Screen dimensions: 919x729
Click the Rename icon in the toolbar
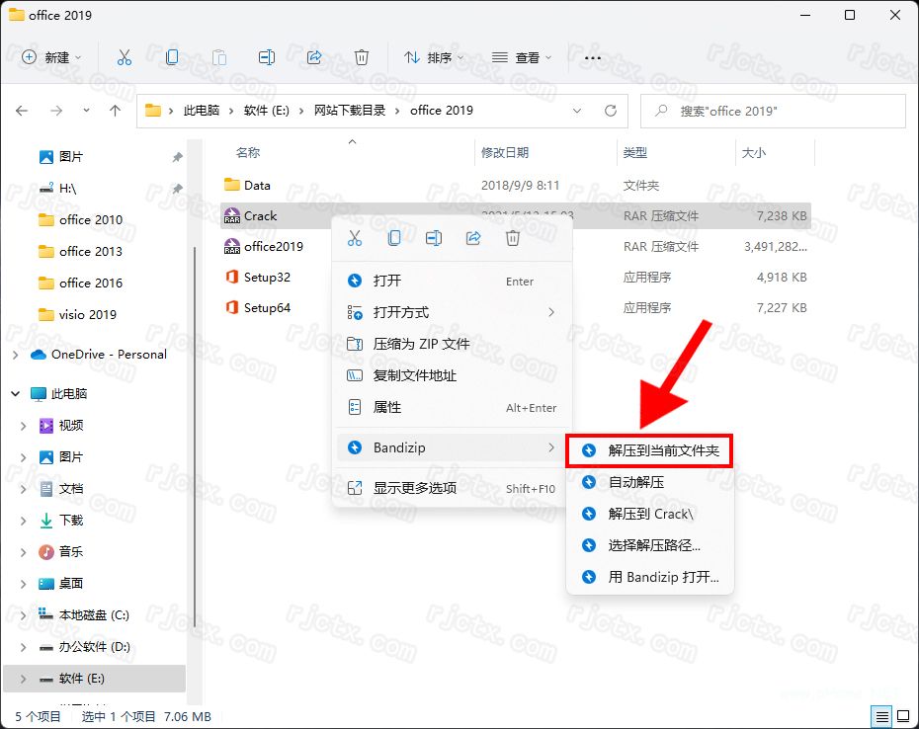[267, 57]
